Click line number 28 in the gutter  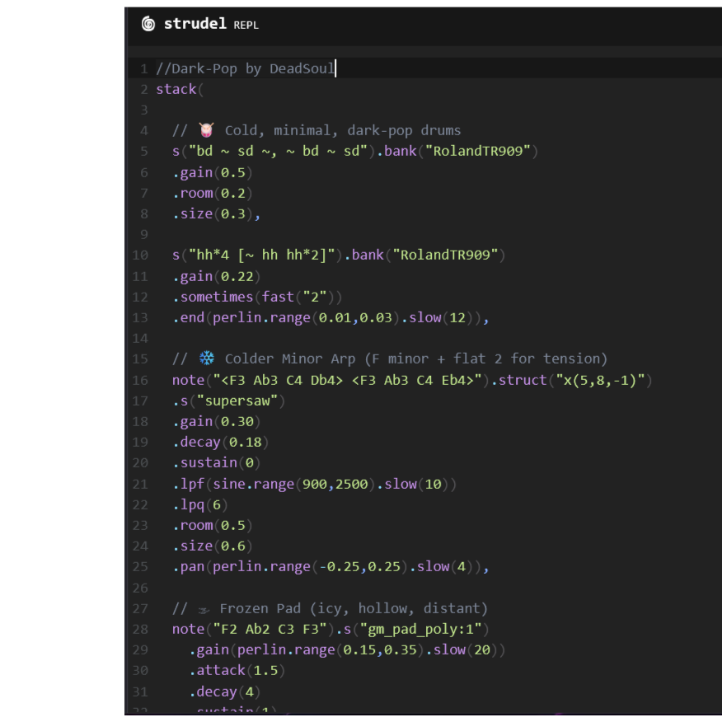coord(140,629)
